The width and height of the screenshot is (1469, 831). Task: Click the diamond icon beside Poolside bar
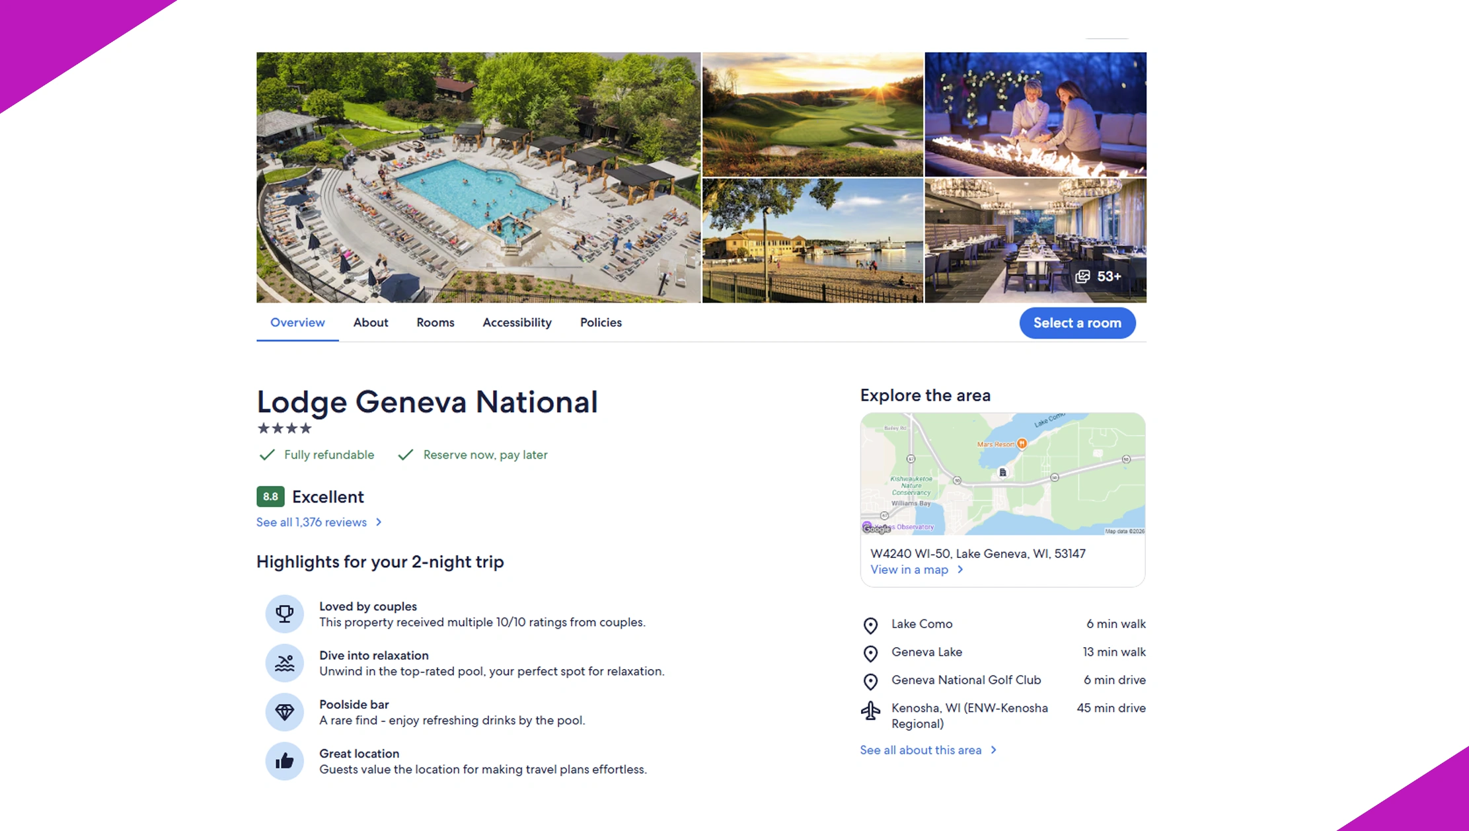(284, 712)
